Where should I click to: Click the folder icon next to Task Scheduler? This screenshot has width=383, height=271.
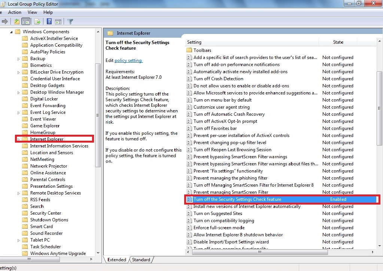[x=25, y=247]
